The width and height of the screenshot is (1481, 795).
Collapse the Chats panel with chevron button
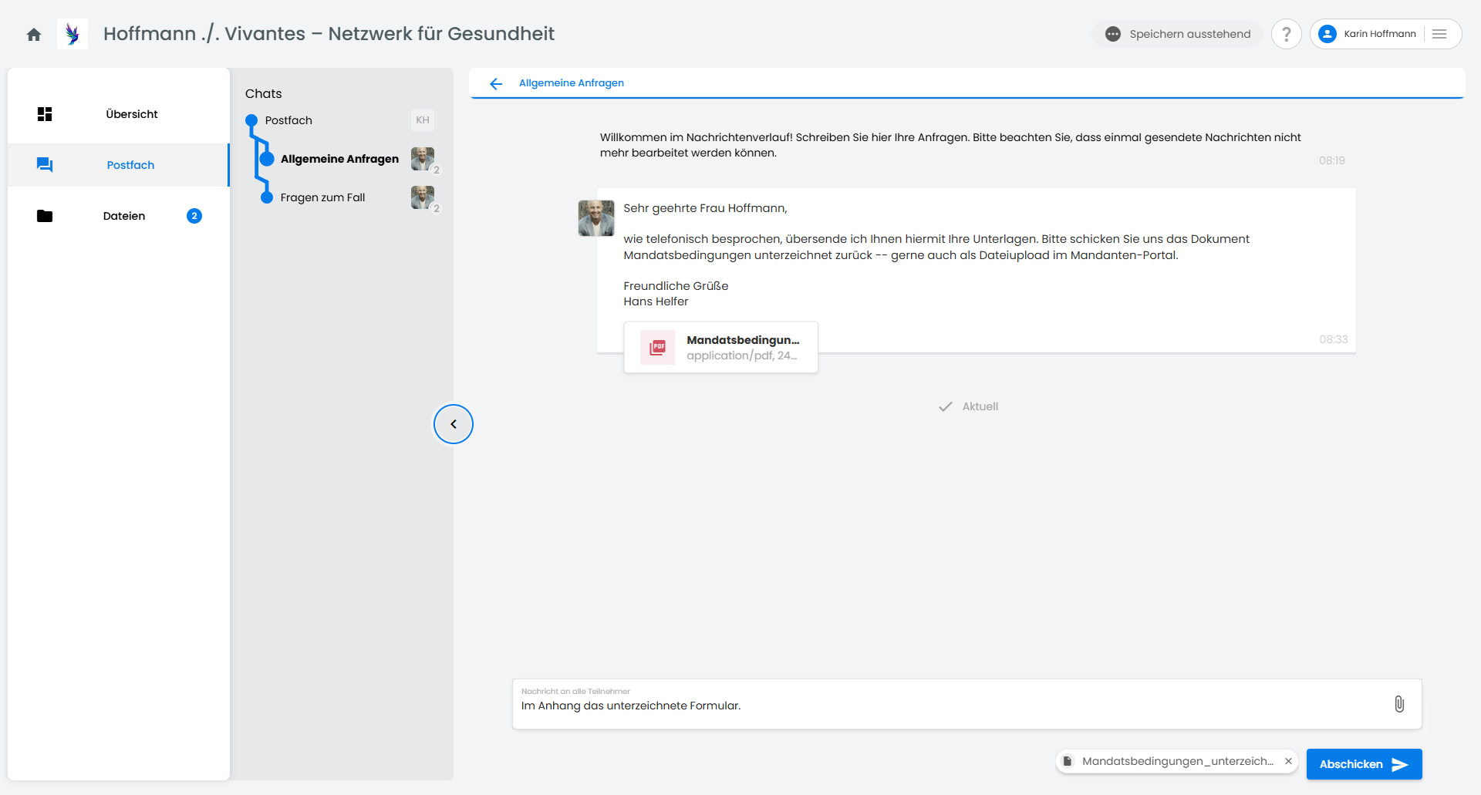click(454, 424)
